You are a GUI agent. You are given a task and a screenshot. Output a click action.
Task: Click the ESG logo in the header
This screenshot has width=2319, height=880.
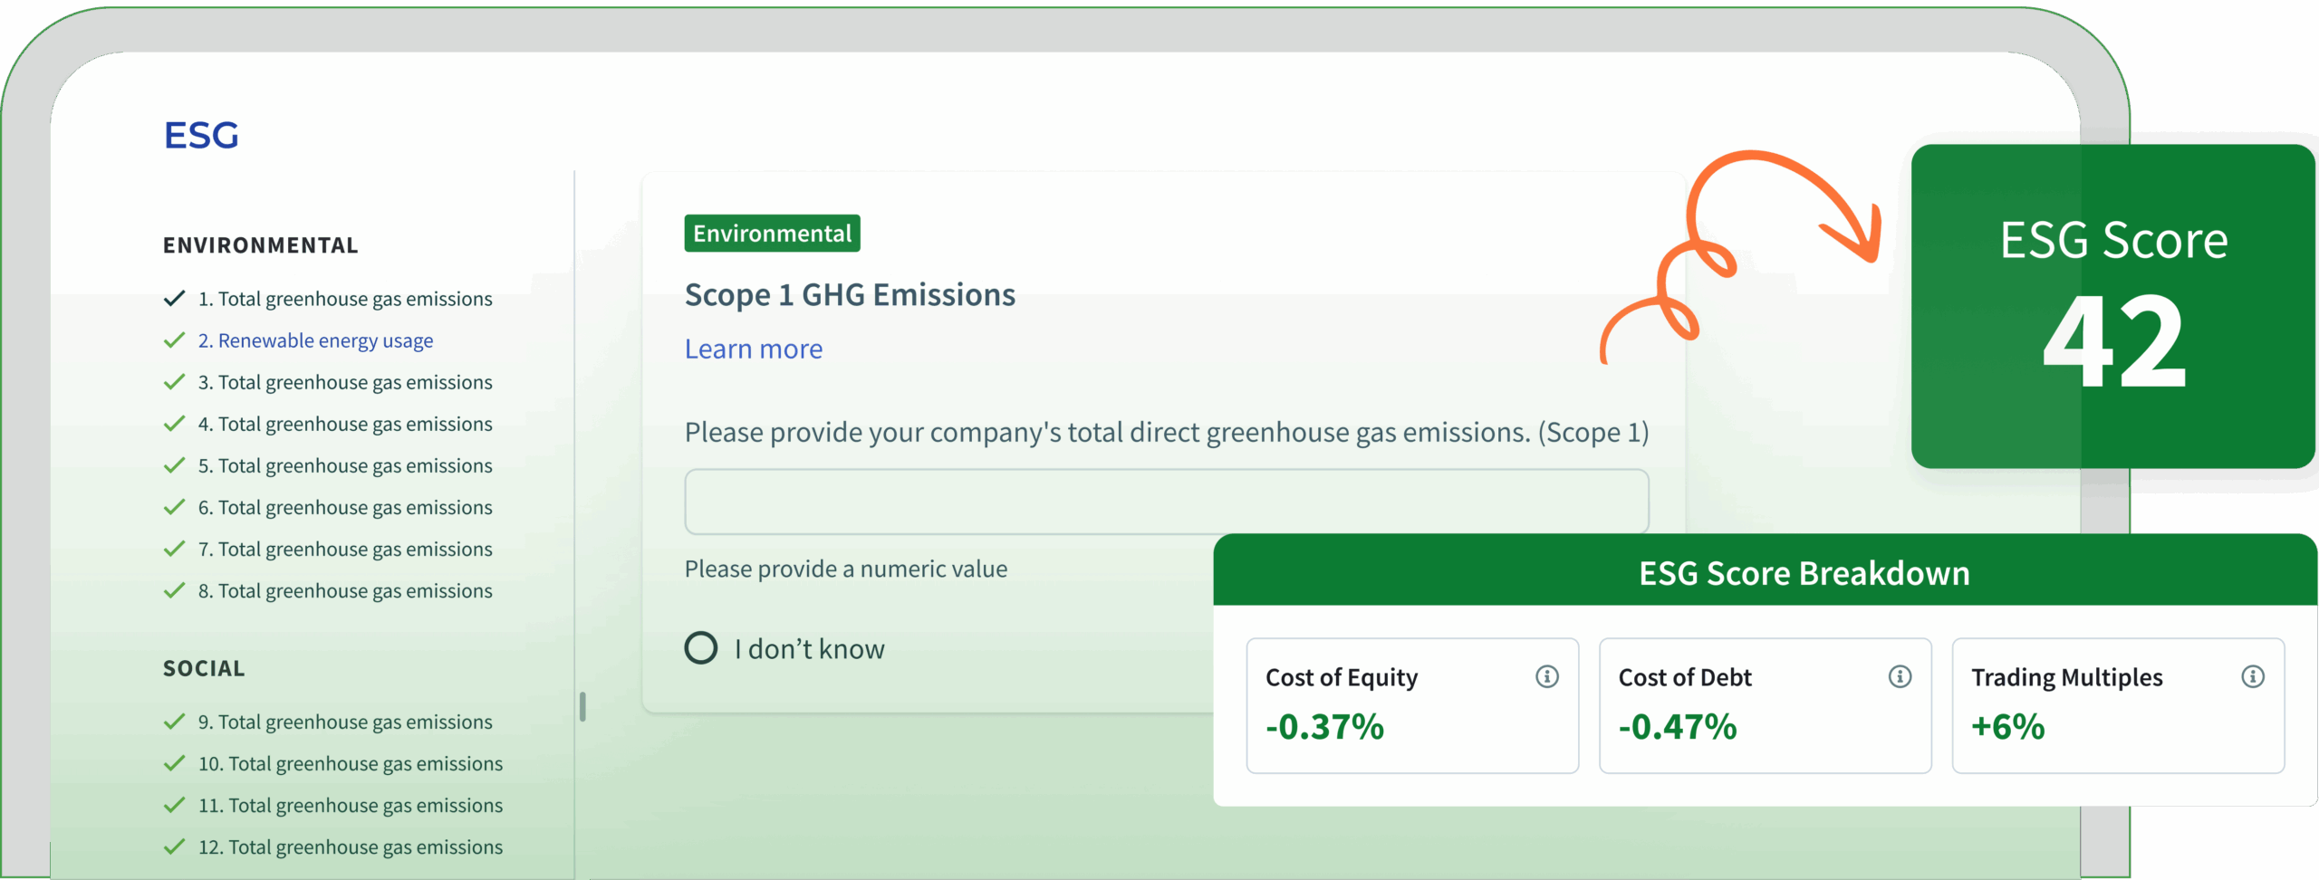[x=201, y=136]
